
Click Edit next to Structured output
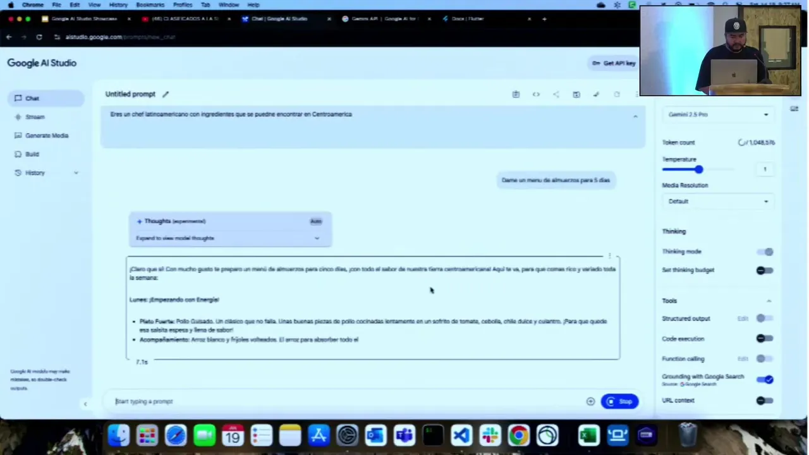(743, 318)
